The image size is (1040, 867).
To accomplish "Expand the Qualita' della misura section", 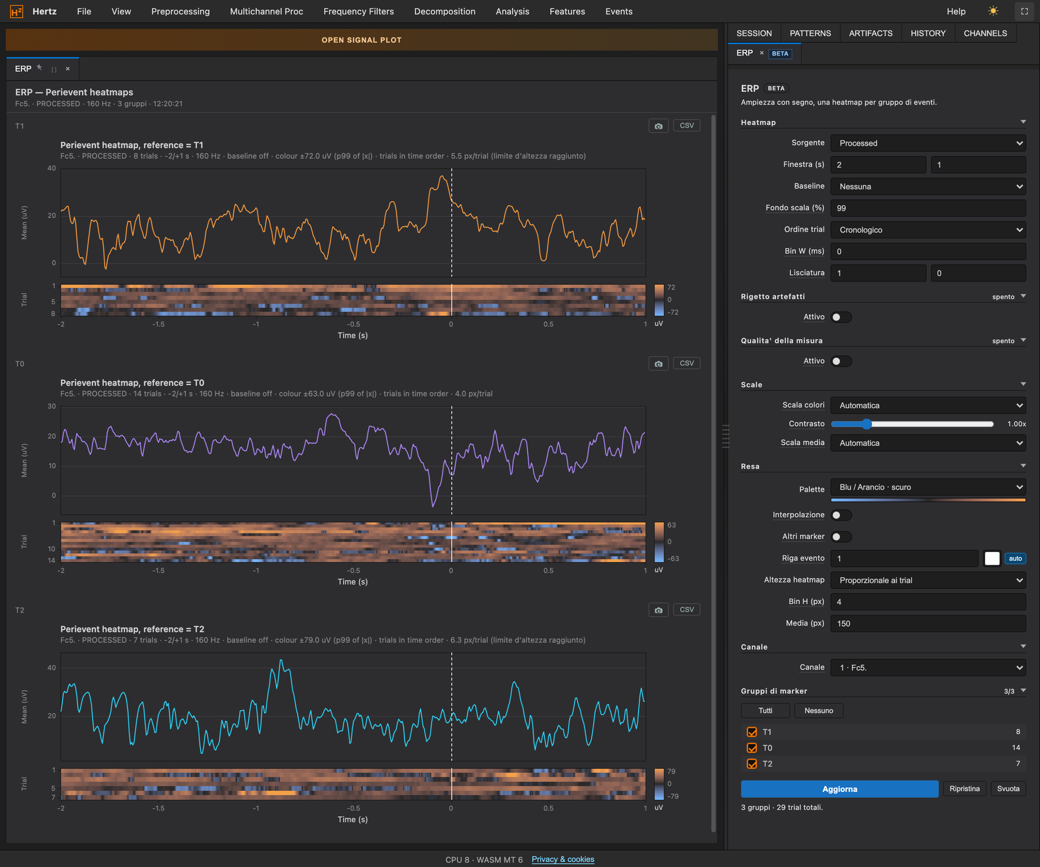I will point(1023,340).
